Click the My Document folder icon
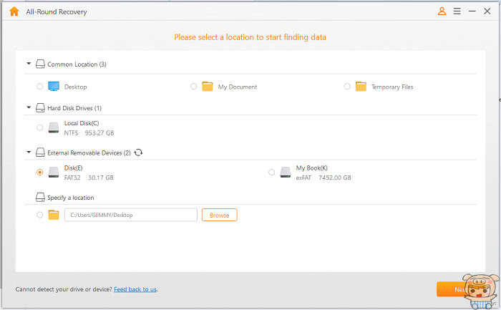The width and height of the screenshot is (501, 310). point(208,87)
